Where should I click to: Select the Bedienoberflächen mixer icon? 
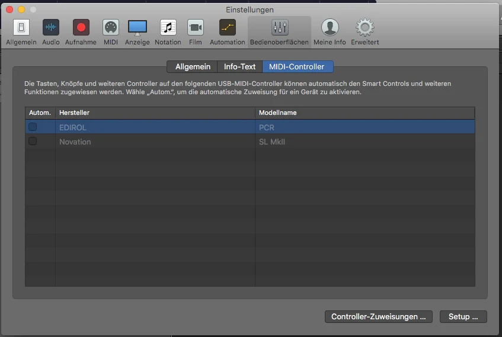tap(280, 27)
